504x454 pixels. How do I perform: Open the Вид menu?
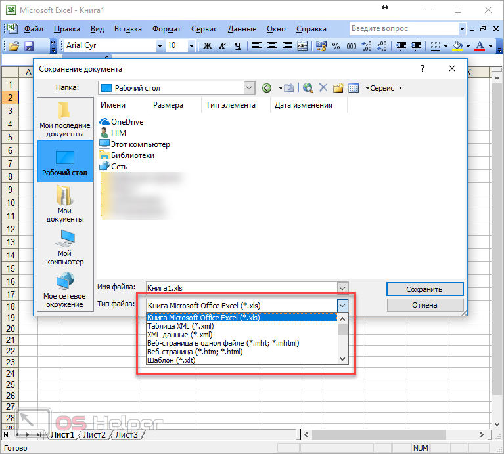(x=97, y=29)
